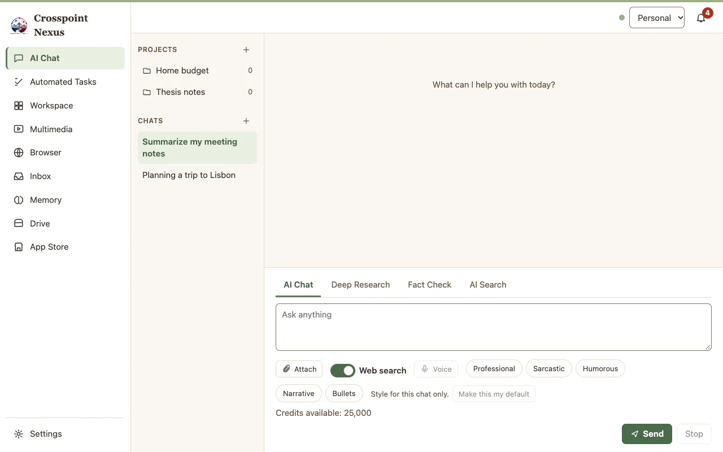
Task: Click the App Store icon
Action: 19,247
